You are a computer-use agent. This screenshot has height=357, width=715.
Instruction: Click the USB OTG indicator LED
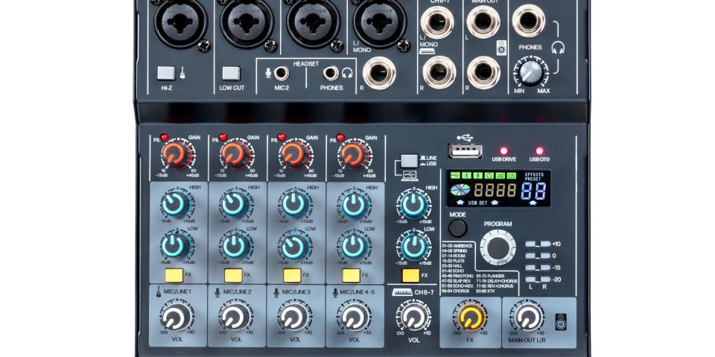(x=539, y=151)
